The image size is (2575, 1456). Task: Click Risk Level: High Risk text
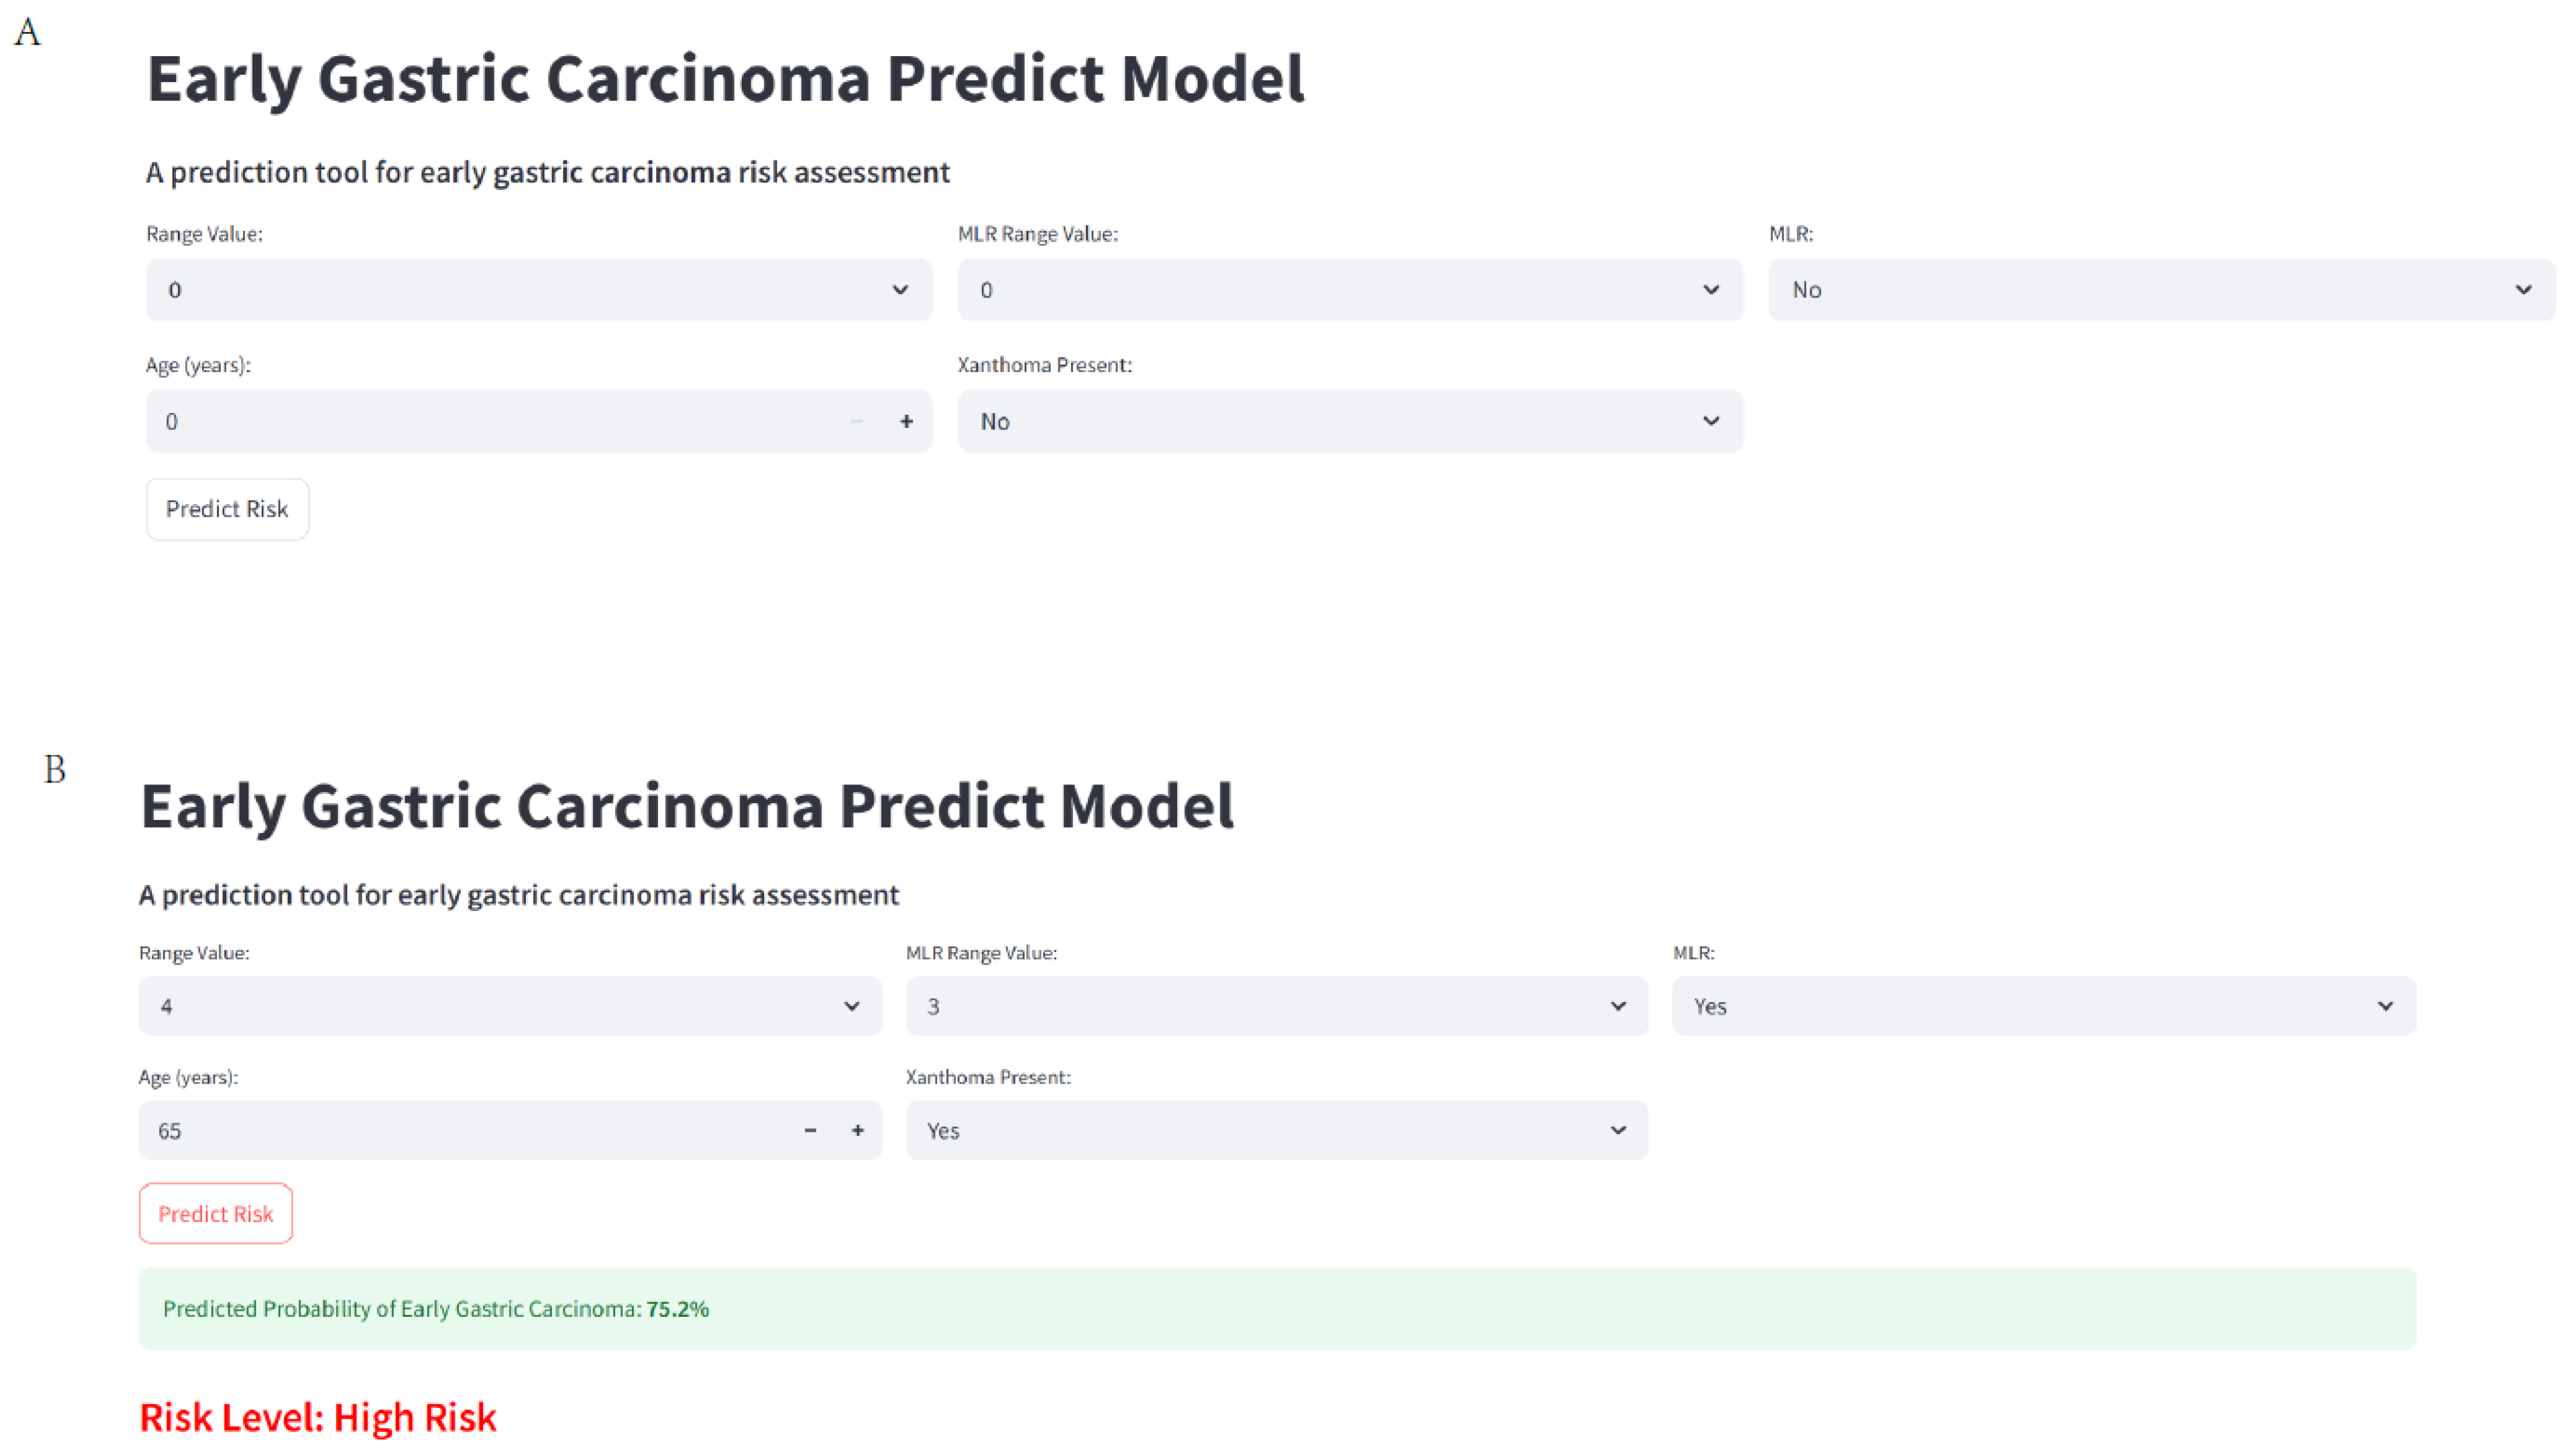pyautogui.click(x=318, y=1417)
